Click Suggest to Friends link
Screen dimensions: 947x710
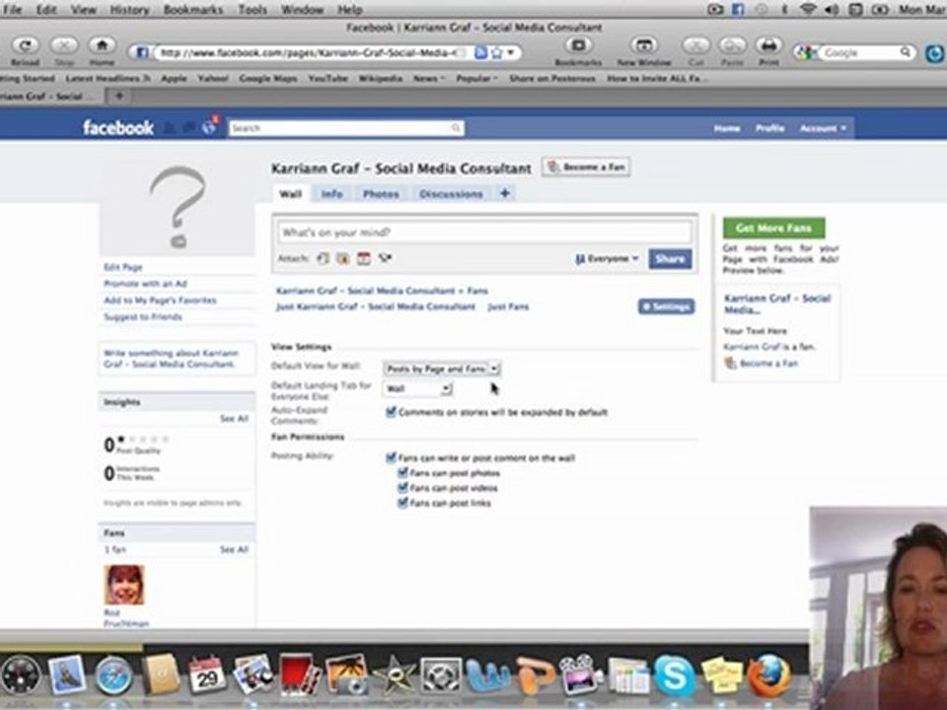pos(143,317)
